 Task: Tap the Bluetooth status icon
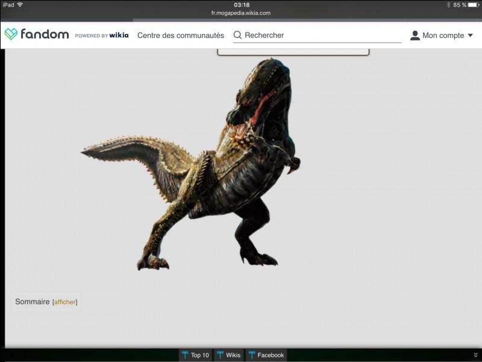point(448,5)
